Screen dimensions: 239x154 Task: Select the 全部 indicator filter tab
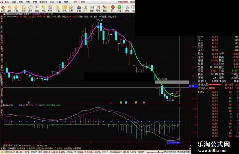(15, 146)
